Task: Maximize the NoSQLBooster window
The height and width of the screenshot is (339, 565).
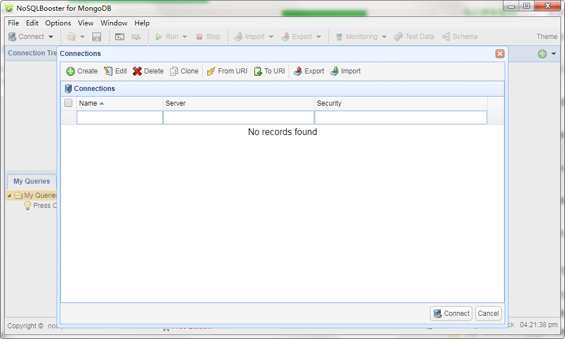Action: [x=527, y=6]
